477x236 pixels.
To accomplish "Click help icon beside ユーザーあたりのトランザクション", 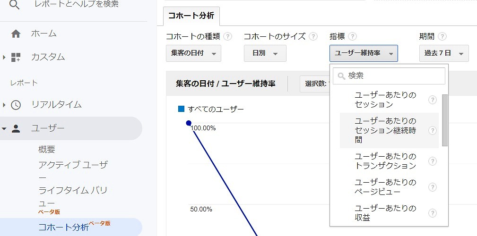I will [x=432, y=161].
